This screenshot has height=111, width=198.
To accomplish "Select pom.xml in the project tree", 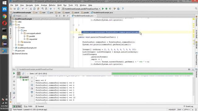I will 20,51.
